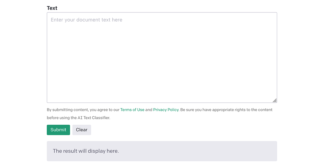Click the green Submit button to classify text
The image size is (320, 168).
tap(58, 130)
